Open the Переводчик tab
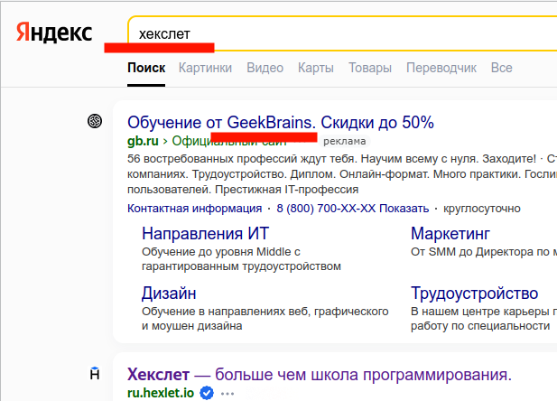The width and height of the screenshot is (557, 401). pos(441,68)
